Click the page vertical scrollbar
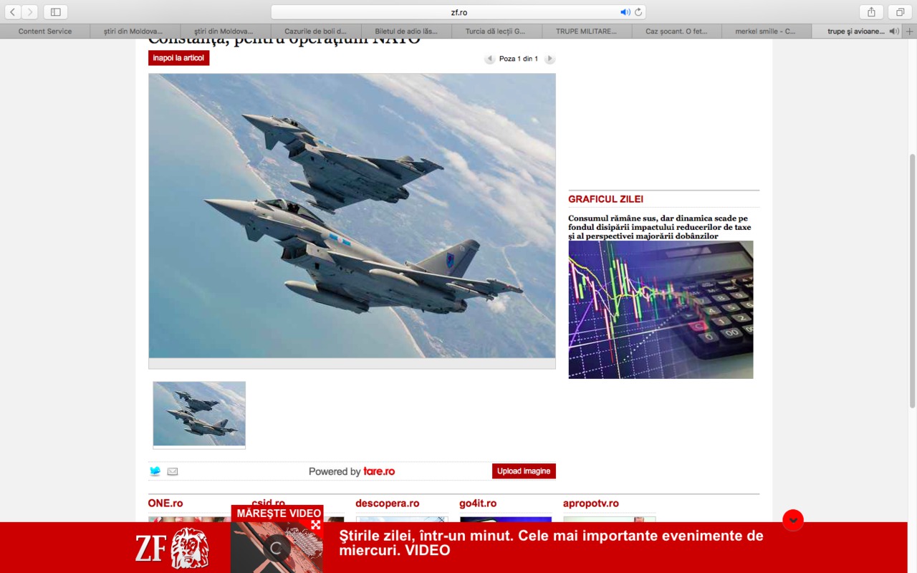917x573 pixels. (x=912, y=281)
